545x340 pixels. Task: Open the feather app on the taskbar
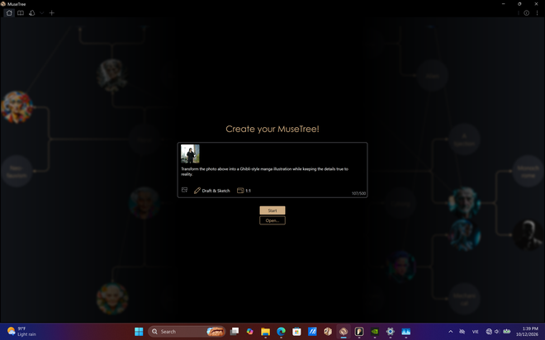point(359,331)
